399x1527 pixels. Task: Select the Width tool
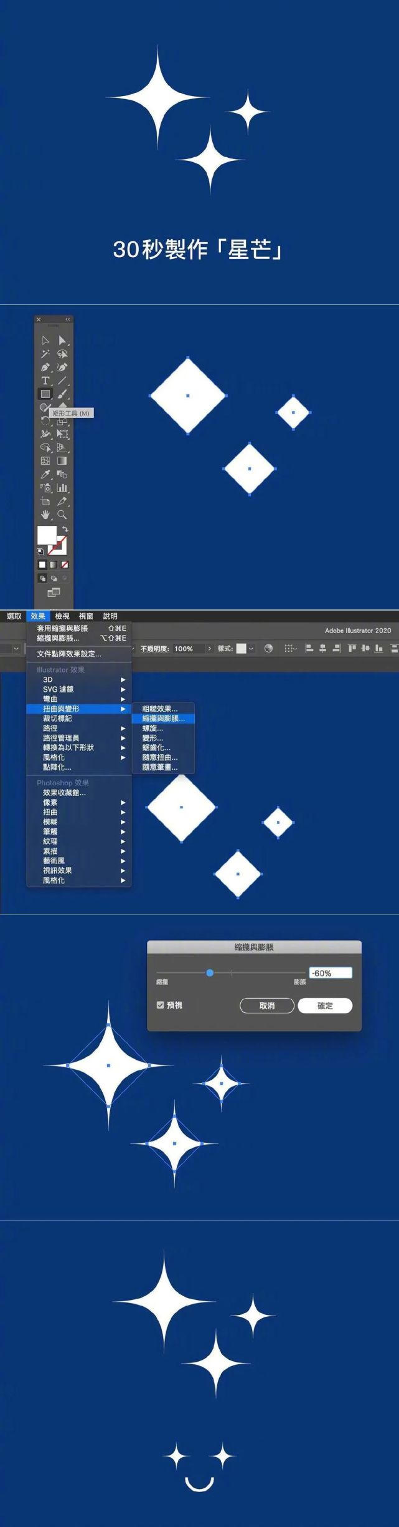(45, 434)
